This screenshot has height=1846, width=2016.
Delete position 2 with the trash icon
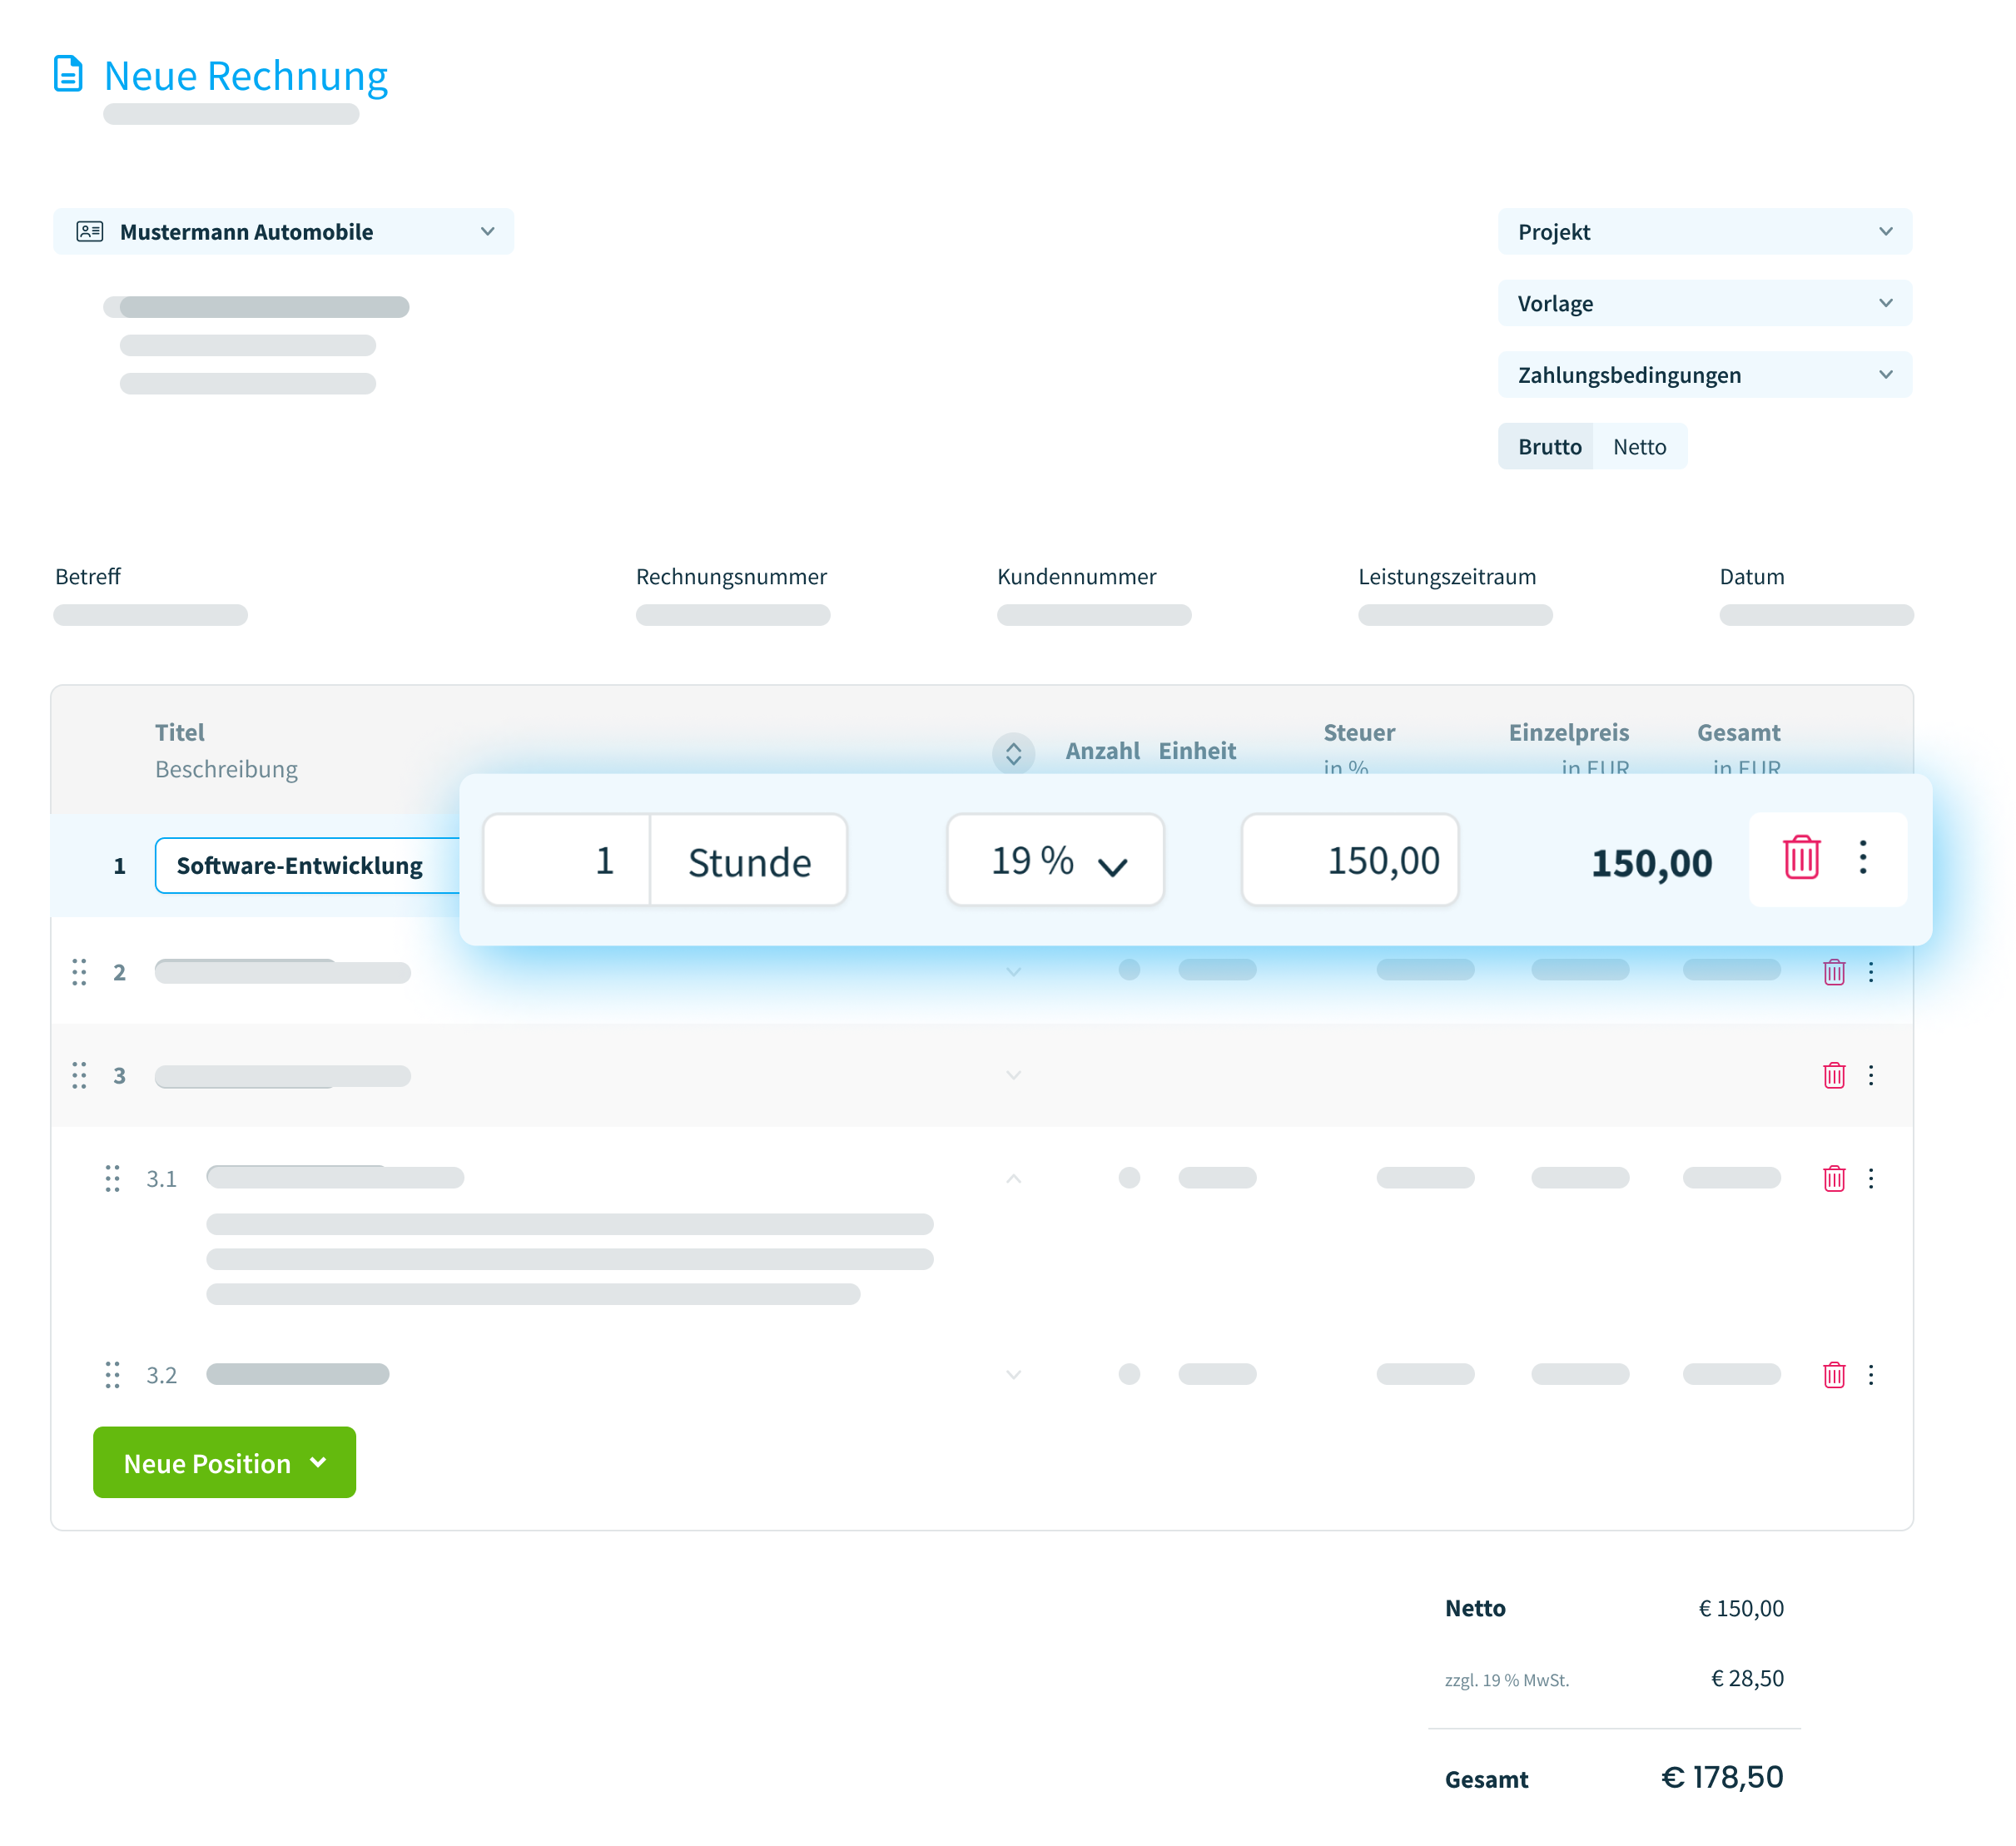click(x=1833, y=972)
